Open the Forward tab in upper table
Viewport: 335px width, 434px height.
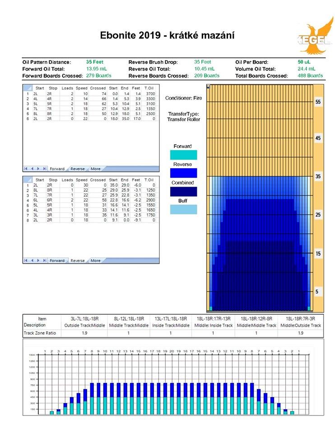(57, 169)
